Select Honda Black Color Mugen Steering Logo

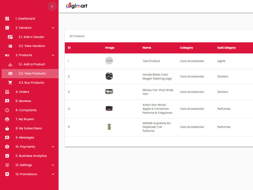157,77
